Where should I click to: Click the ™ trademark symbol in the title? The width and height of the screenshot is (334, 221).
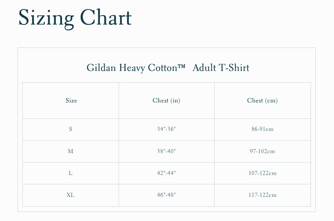point(181,67)
